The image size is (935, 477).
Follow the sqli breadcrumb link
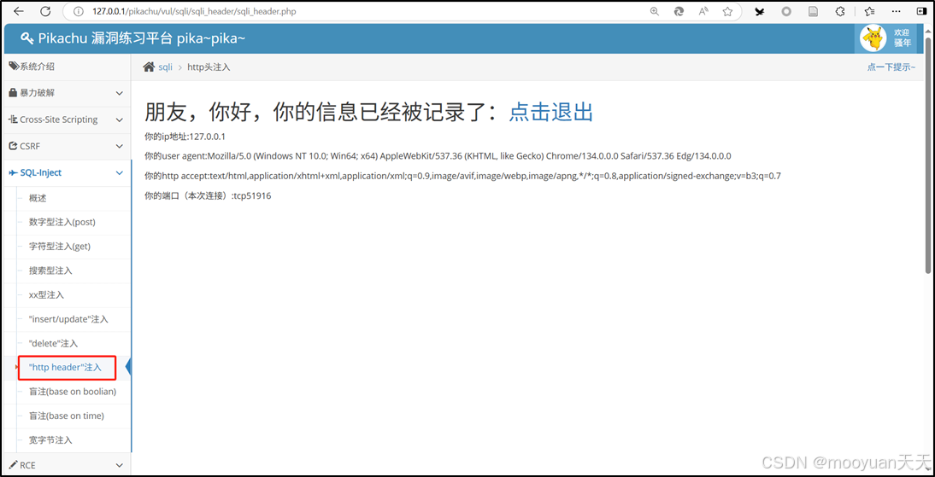pos(165,67)
